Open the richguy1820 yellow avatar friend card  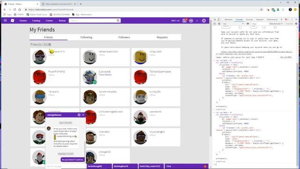coord(156,57)
